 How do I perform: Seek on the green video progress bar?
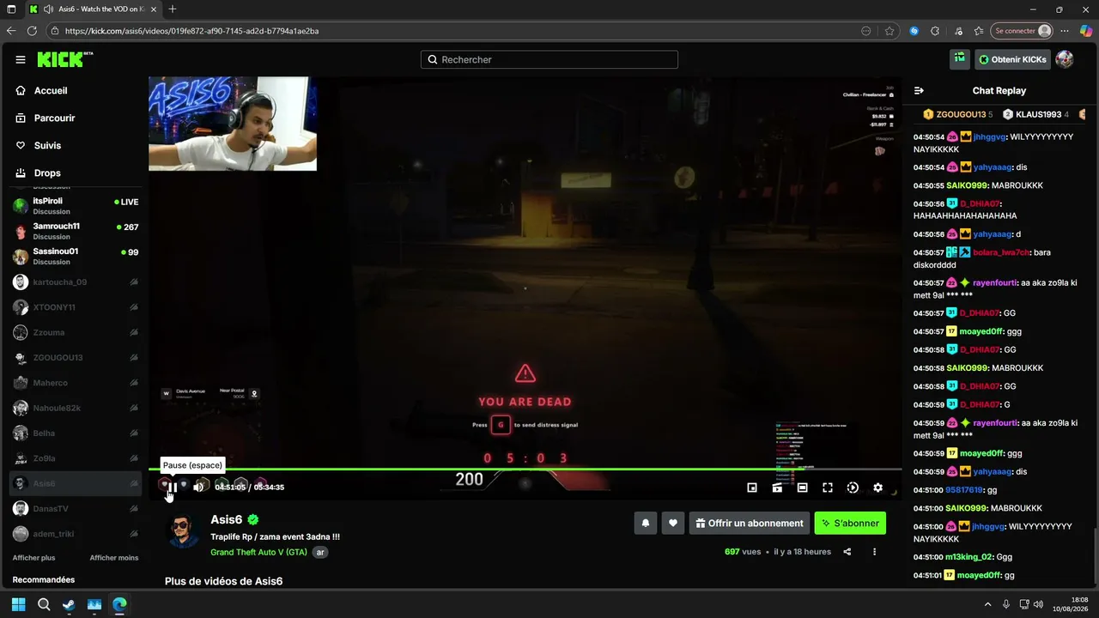tap(525, 469)
